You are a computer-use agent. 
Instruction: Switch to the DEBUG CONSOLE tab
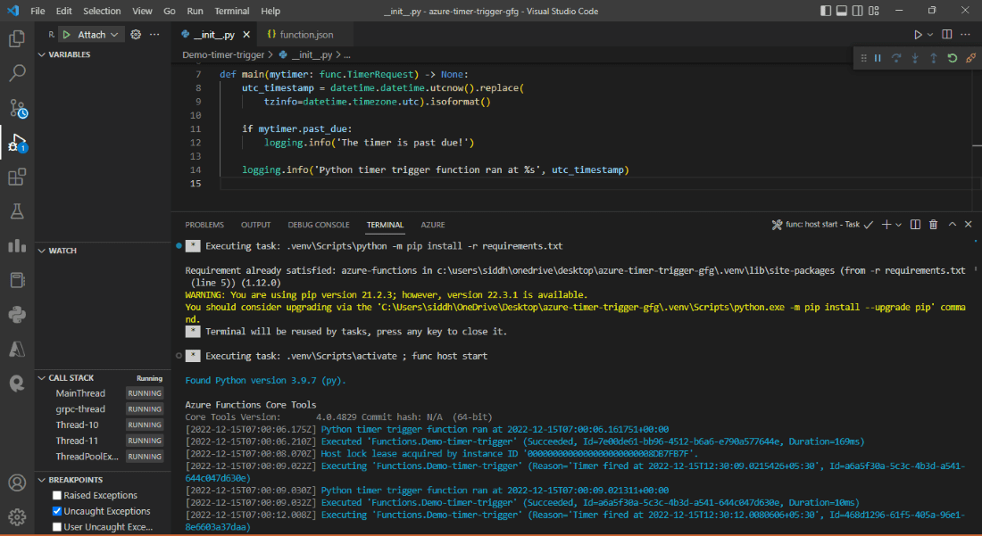(318, 225)
